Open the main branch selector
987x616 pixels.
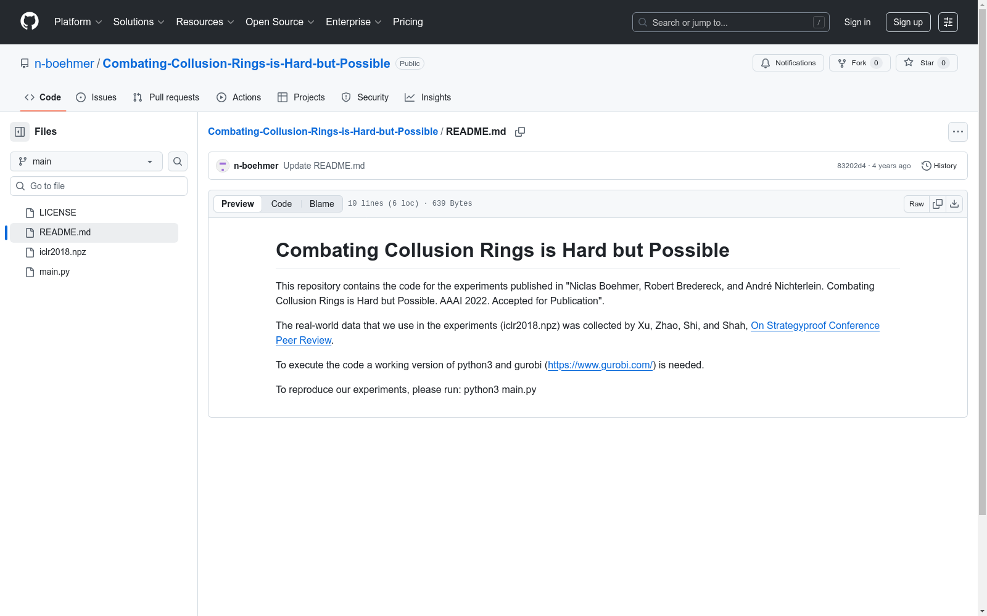(85, 161)
